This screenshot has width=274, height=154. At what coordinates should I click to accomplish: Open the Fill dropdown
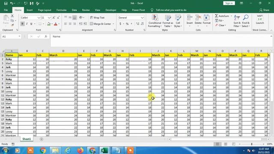pyautogui.click(x=220, y=21)
